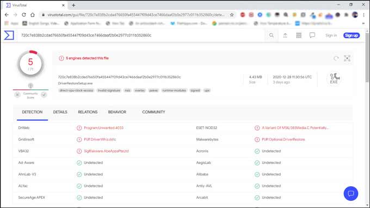The image size is (370, 208).
Task: Click the runtime-modules tag
Action: 174,90
